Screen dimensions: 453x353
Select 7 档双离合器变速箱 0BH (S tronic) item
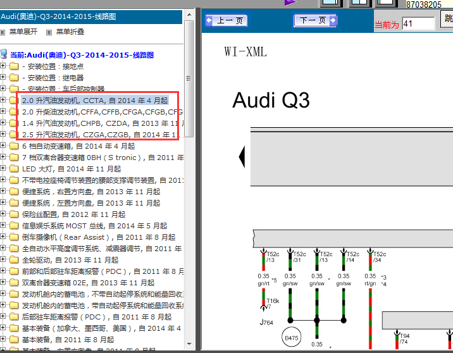[x=102, y=158]
